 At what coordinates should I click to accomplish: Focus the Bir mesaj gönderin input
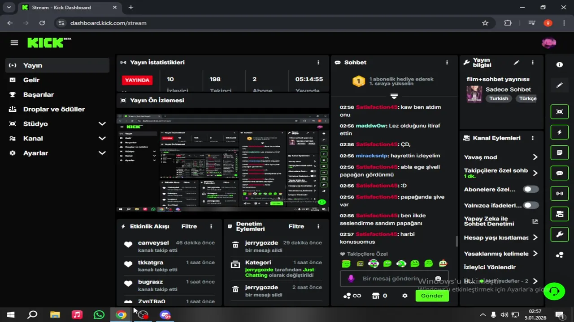click(x=394, y=279)
